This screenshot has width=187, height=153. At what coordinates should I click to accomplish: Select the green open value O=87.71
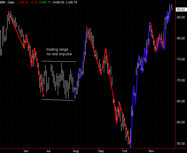45,2
